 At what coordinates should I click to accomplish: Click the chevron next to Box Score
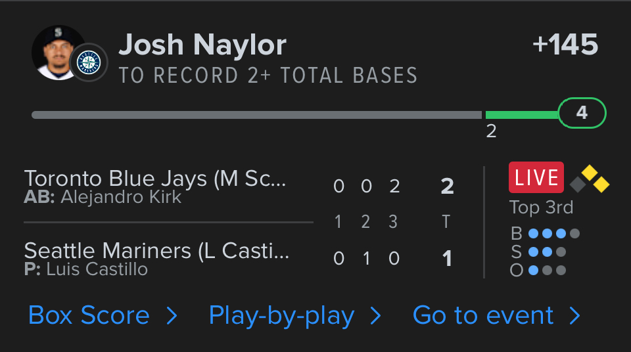coord(172,317)
